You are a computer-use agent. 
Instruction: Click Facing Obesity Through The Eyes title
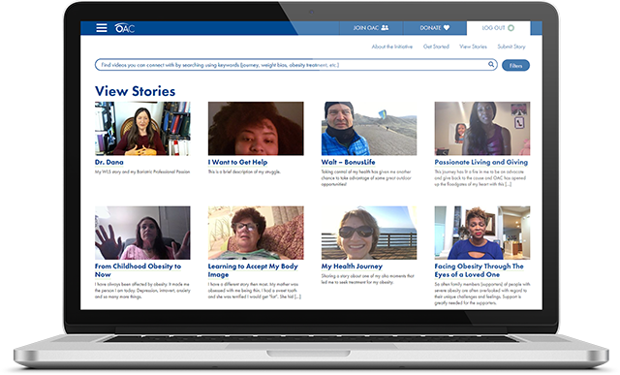pyautogui.click(x=480, y=270)
